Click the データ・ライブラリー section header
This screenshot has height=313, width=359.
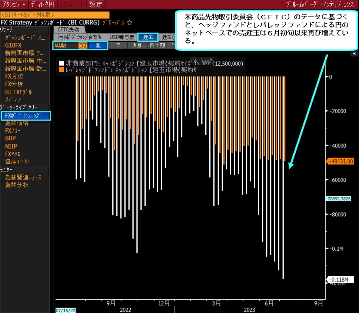[x=19, y=107]
